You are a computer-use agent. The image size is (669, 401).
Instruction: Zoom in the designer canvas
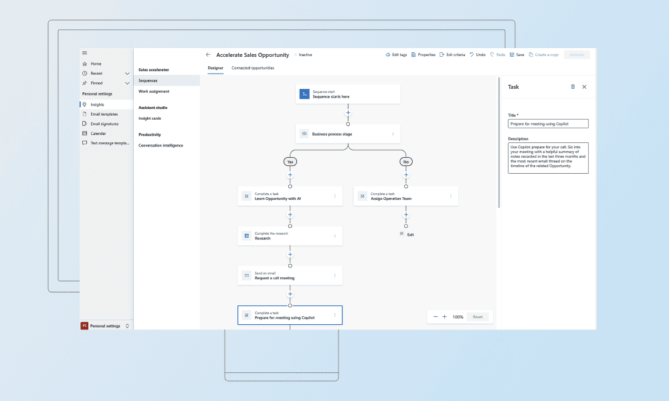[445, 317]
